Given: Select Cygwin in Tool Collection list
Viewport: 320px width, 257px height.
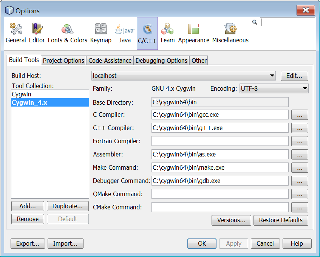Looking at the screenshot, I should (50, 94).
